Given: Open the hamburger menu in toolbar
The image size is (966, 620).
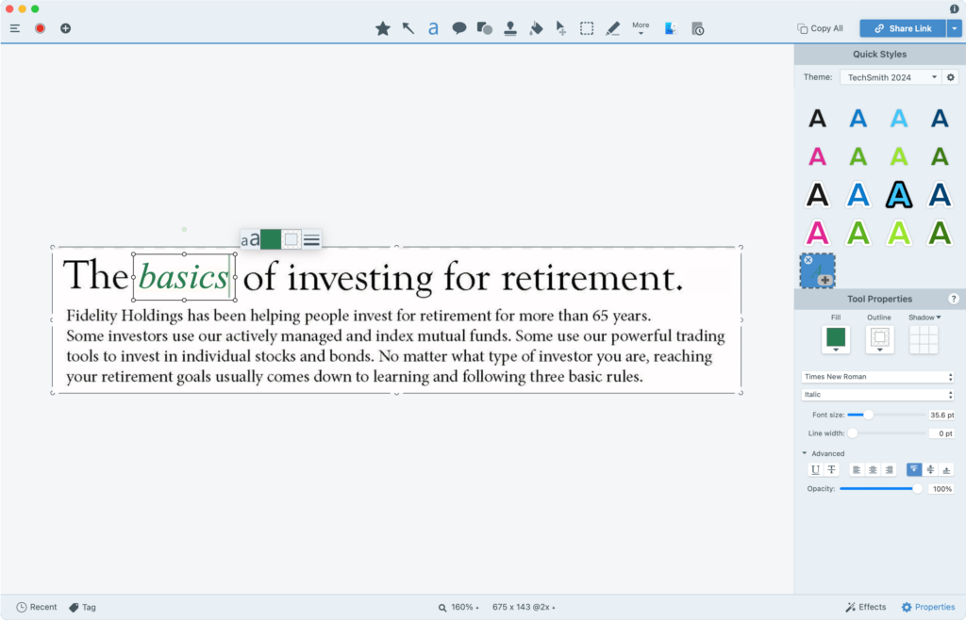Looking at the screenshot, I should pyautogui.click(x=15, y=28).
